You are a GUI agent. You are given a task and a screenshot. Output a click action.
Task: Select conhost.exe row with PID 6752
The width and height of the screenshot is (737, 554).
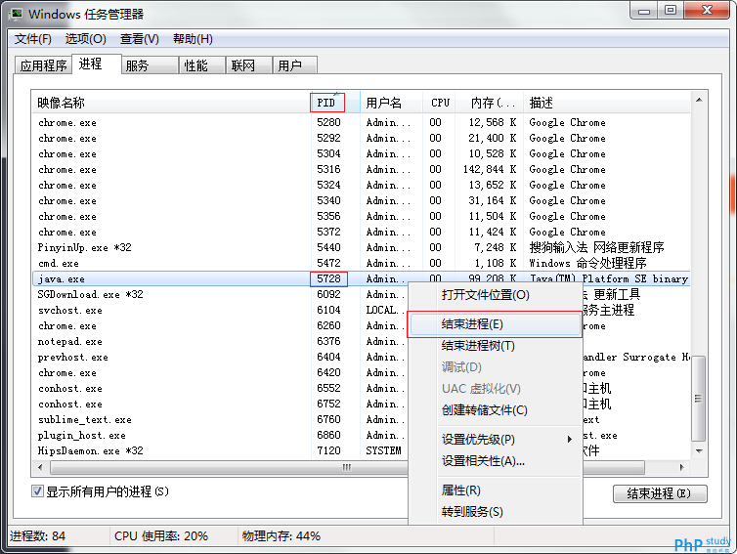(361, 405)
